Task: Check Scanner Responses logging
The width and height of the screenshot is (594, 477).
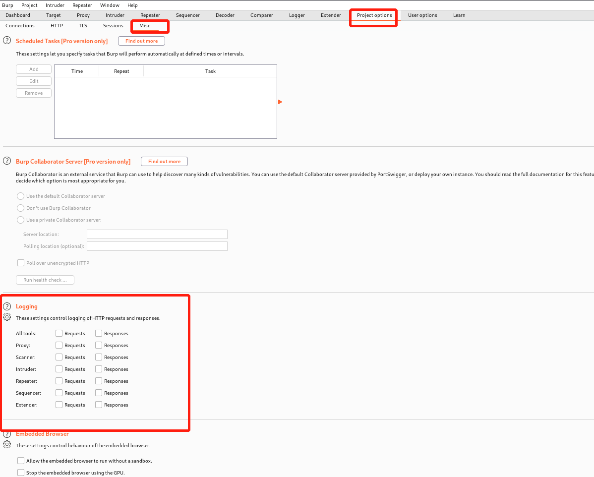Action: (99, 357)
